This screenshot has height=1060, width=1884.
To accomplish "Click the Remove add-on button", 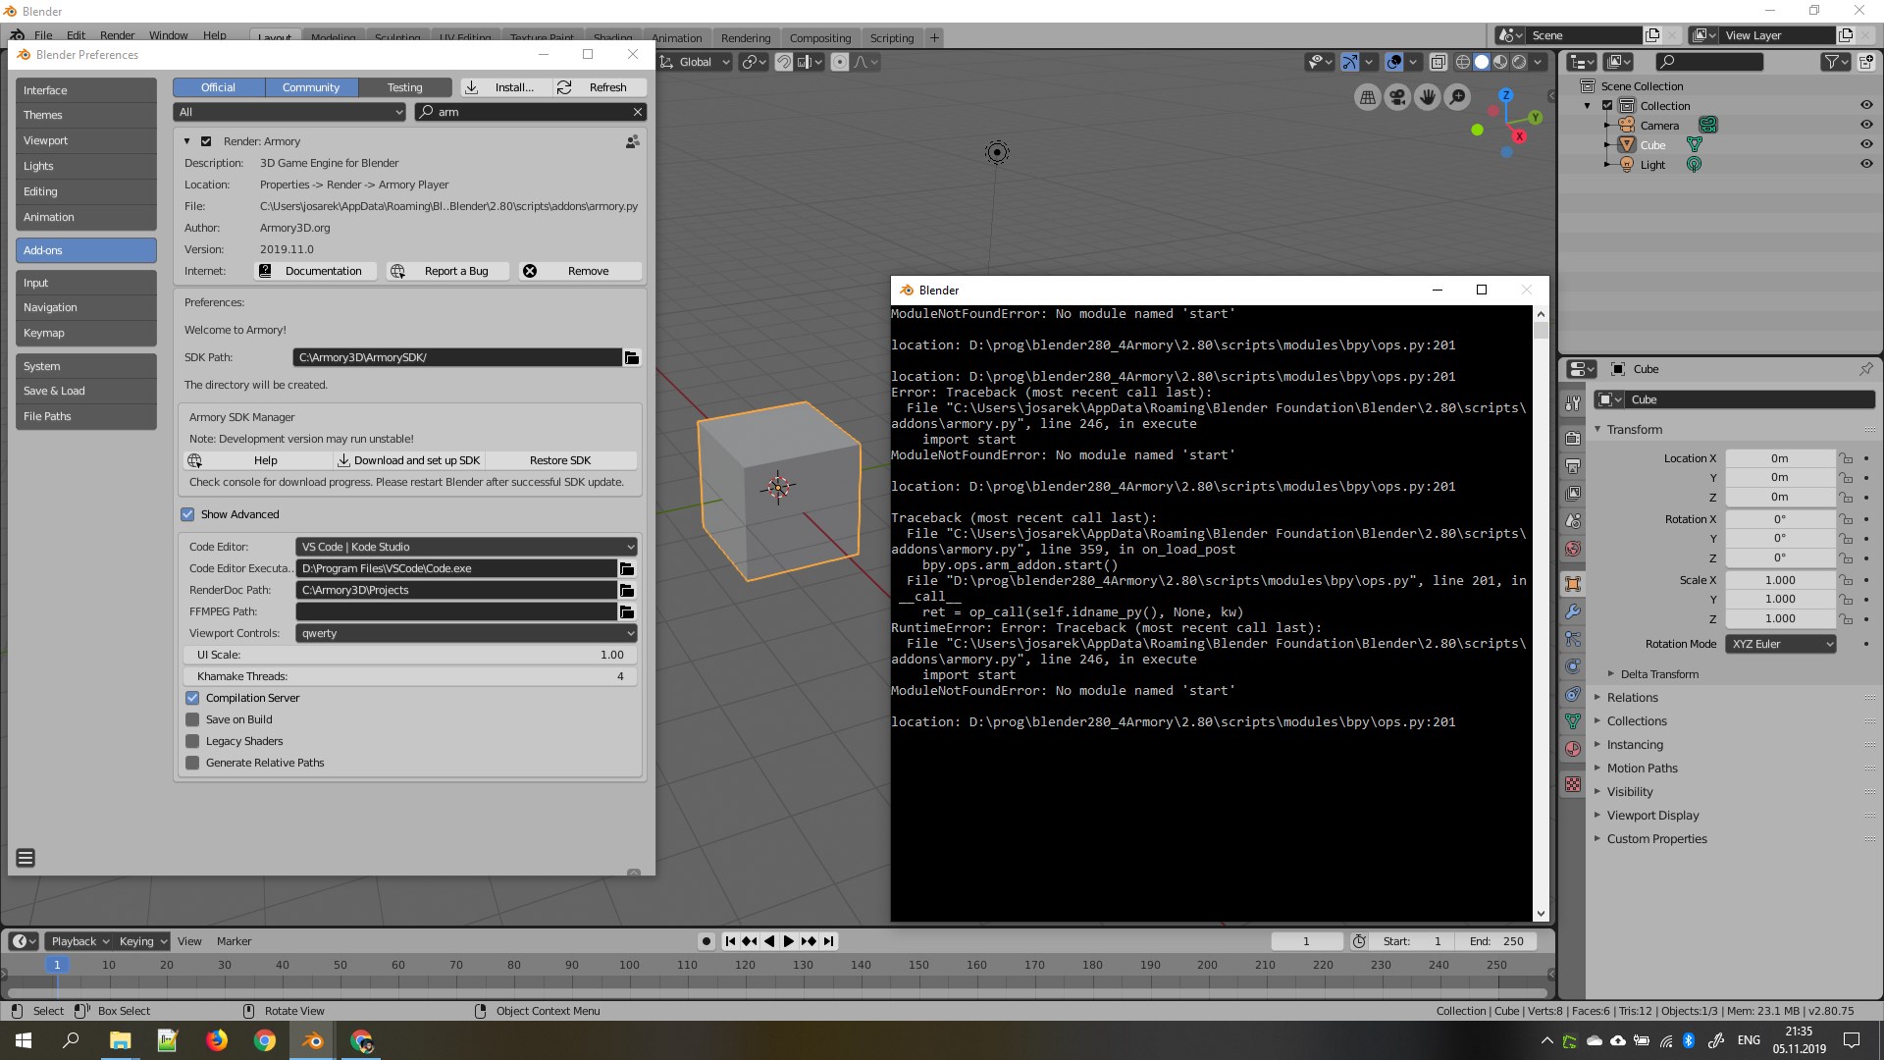I will [580, 271].
